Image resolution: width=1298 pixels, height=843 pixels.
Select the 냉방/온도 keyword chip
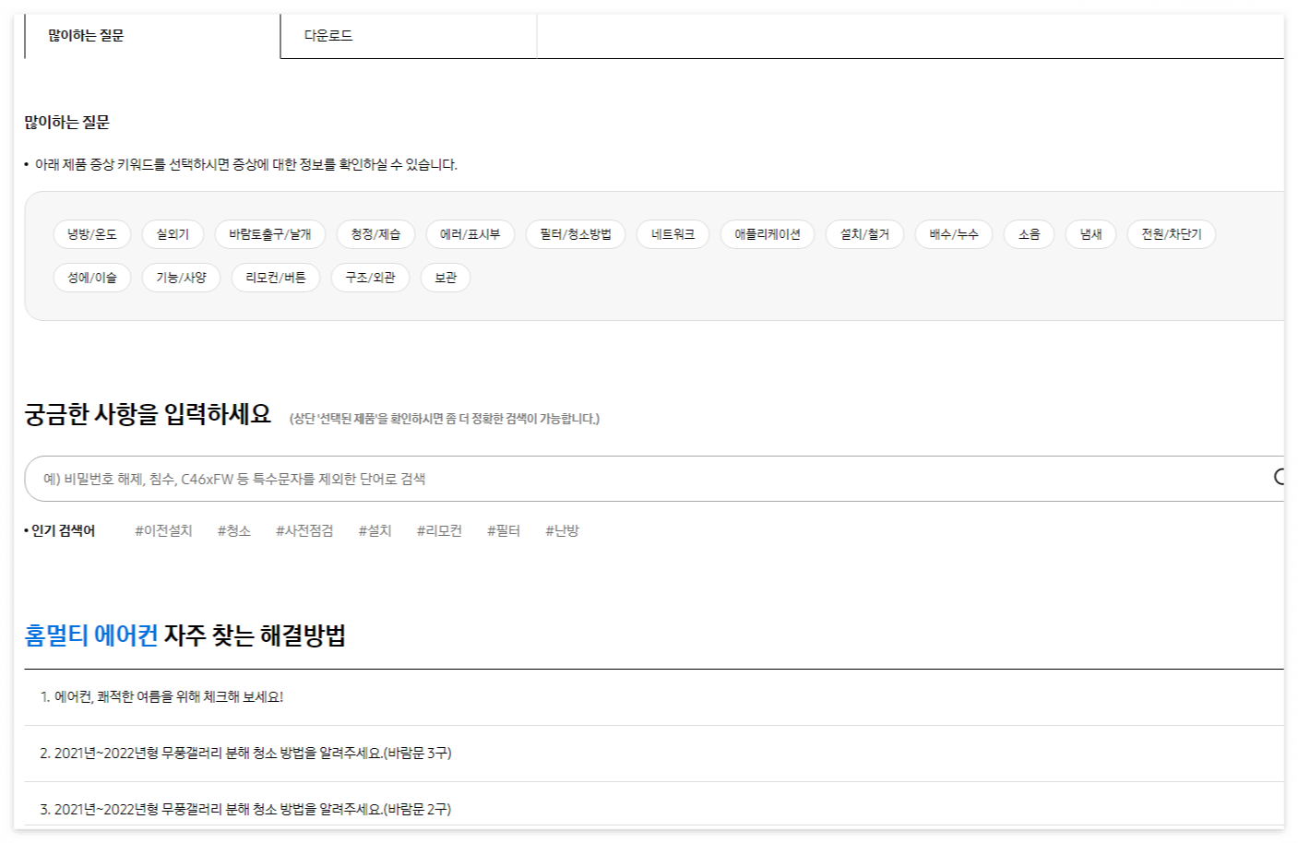[x=92, y=234]
